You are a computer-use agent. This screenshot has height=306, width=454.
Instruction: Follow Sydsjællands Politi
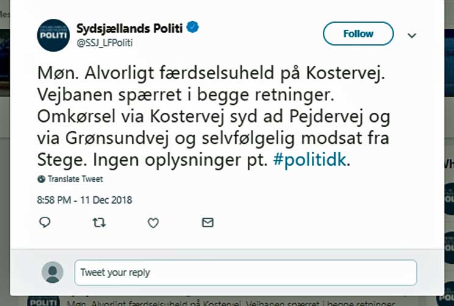pyautogui.click(x=358, y=34)
